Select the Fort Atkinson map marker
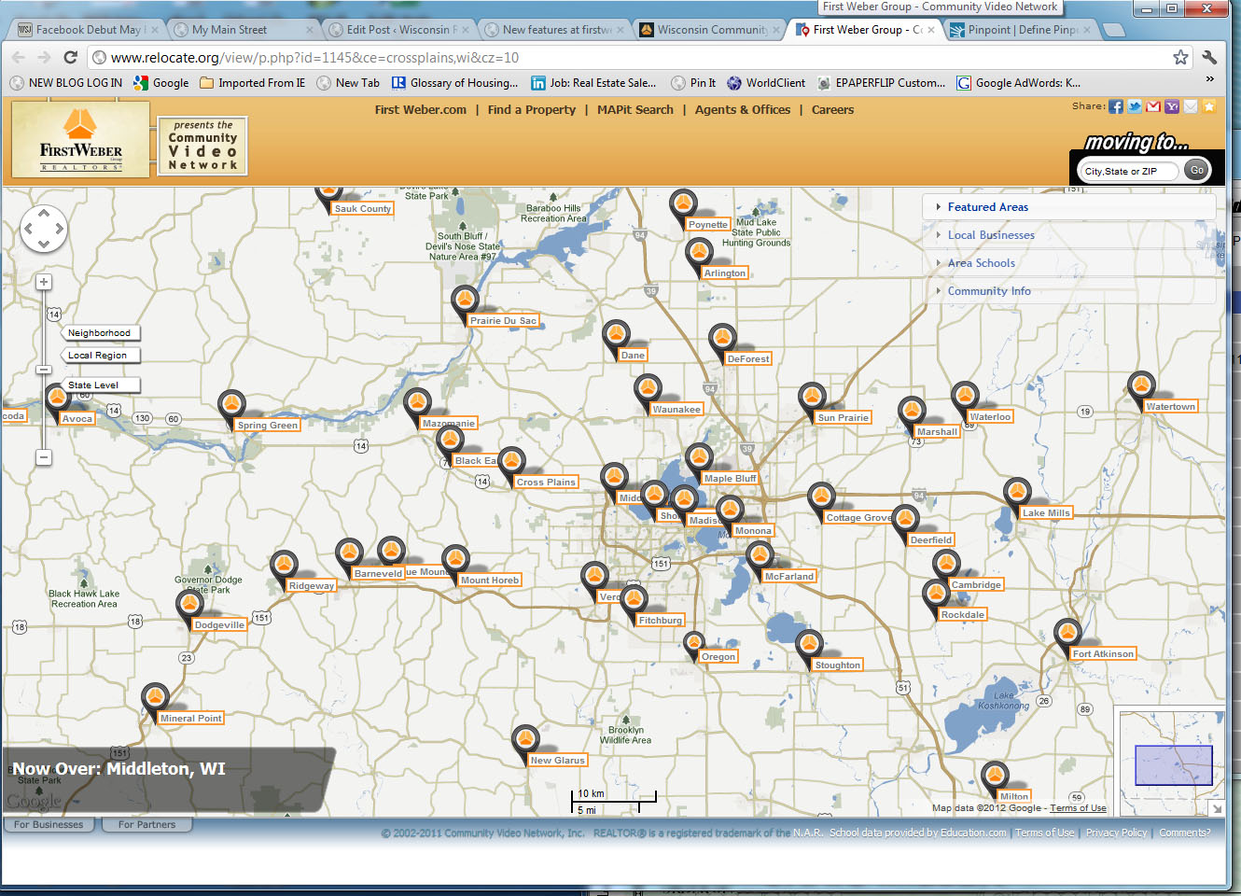This screenshot has height=896, width=1241. click(x=1067, y=637)
